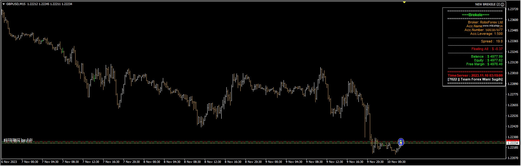Click the Broker: RoboForex Ltd line
This screenshot has width=521, height=166.
point(485,22)
